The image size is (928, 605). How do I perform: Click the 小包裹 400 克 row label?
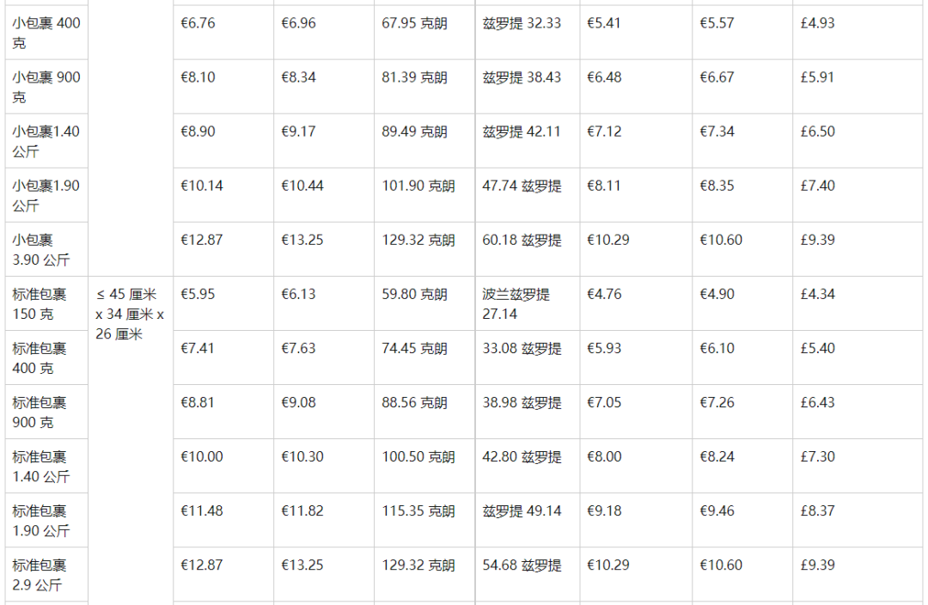(46, 33)
